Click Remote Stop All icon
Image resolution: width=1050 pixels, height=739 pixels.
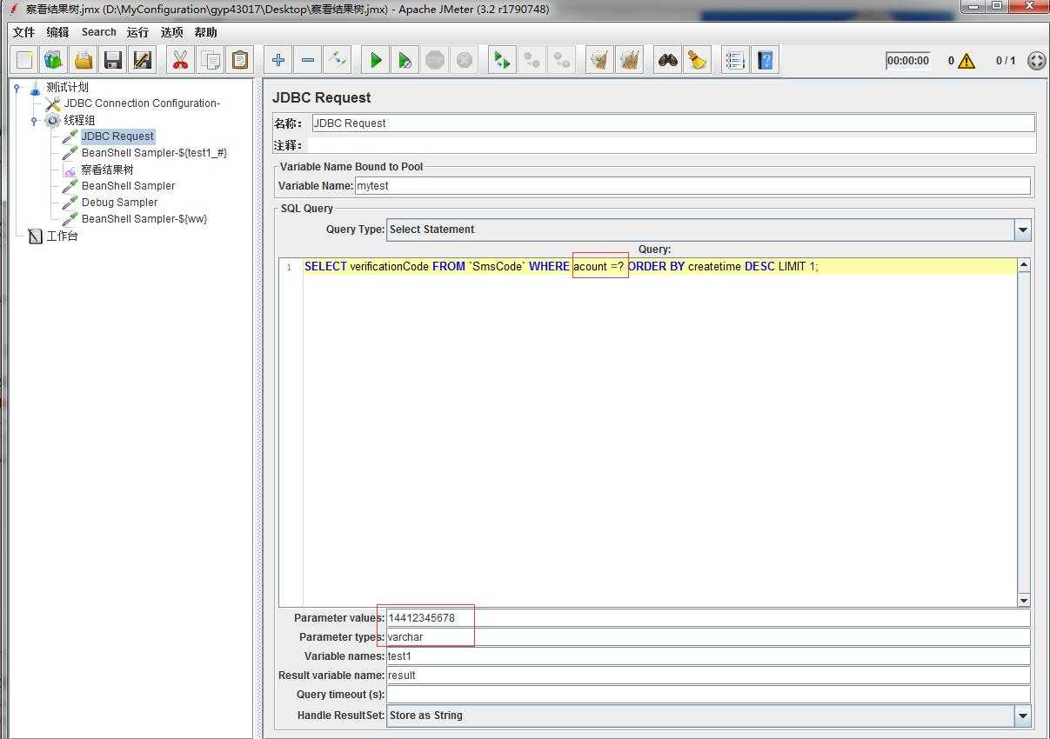(532, 60)
